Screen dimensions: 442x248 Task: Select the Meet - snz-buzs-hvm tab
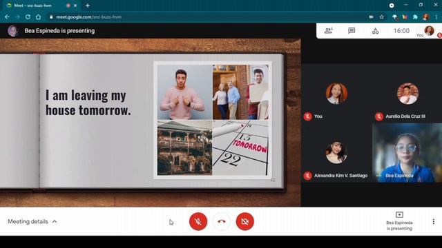(41, 6)
